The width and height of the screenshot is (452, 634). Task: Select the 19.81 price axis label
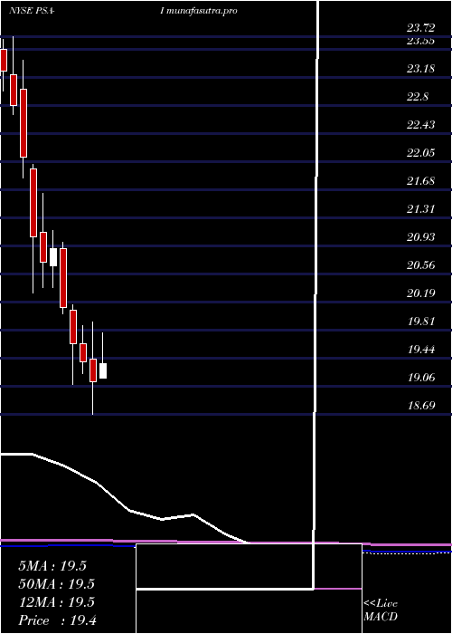tap(421, 322)
